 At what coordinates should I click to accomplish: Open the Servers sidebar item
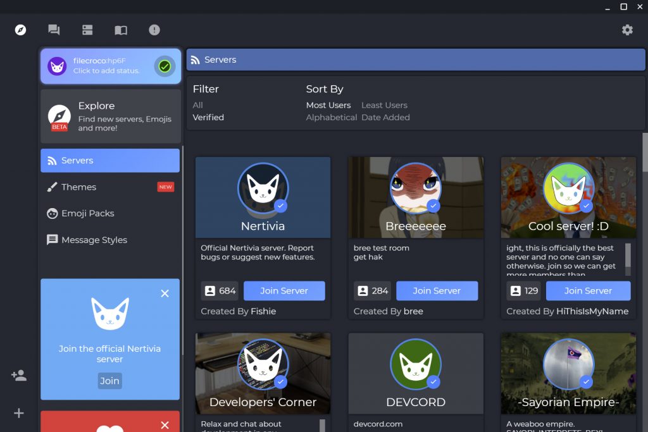110,160
